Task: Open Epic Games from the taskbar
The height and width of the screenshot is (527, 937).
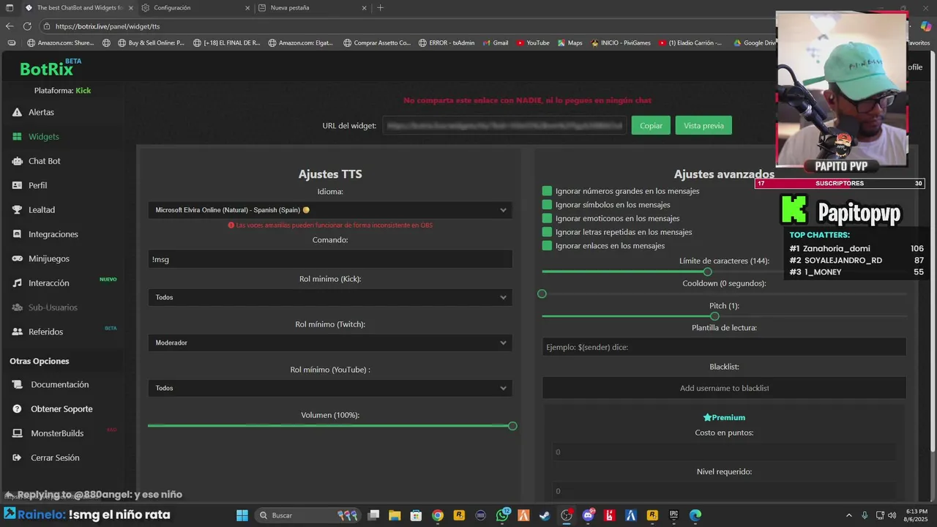Action: point(673,515)
